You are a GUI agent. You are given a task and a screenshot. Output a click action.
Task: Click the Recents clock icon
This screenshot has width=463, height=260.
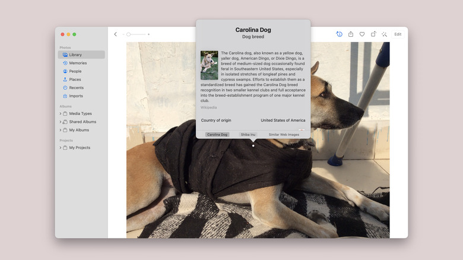point(65,88)
